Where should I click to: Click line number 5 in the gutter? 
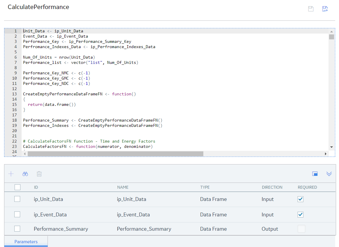tap(15, 52)
